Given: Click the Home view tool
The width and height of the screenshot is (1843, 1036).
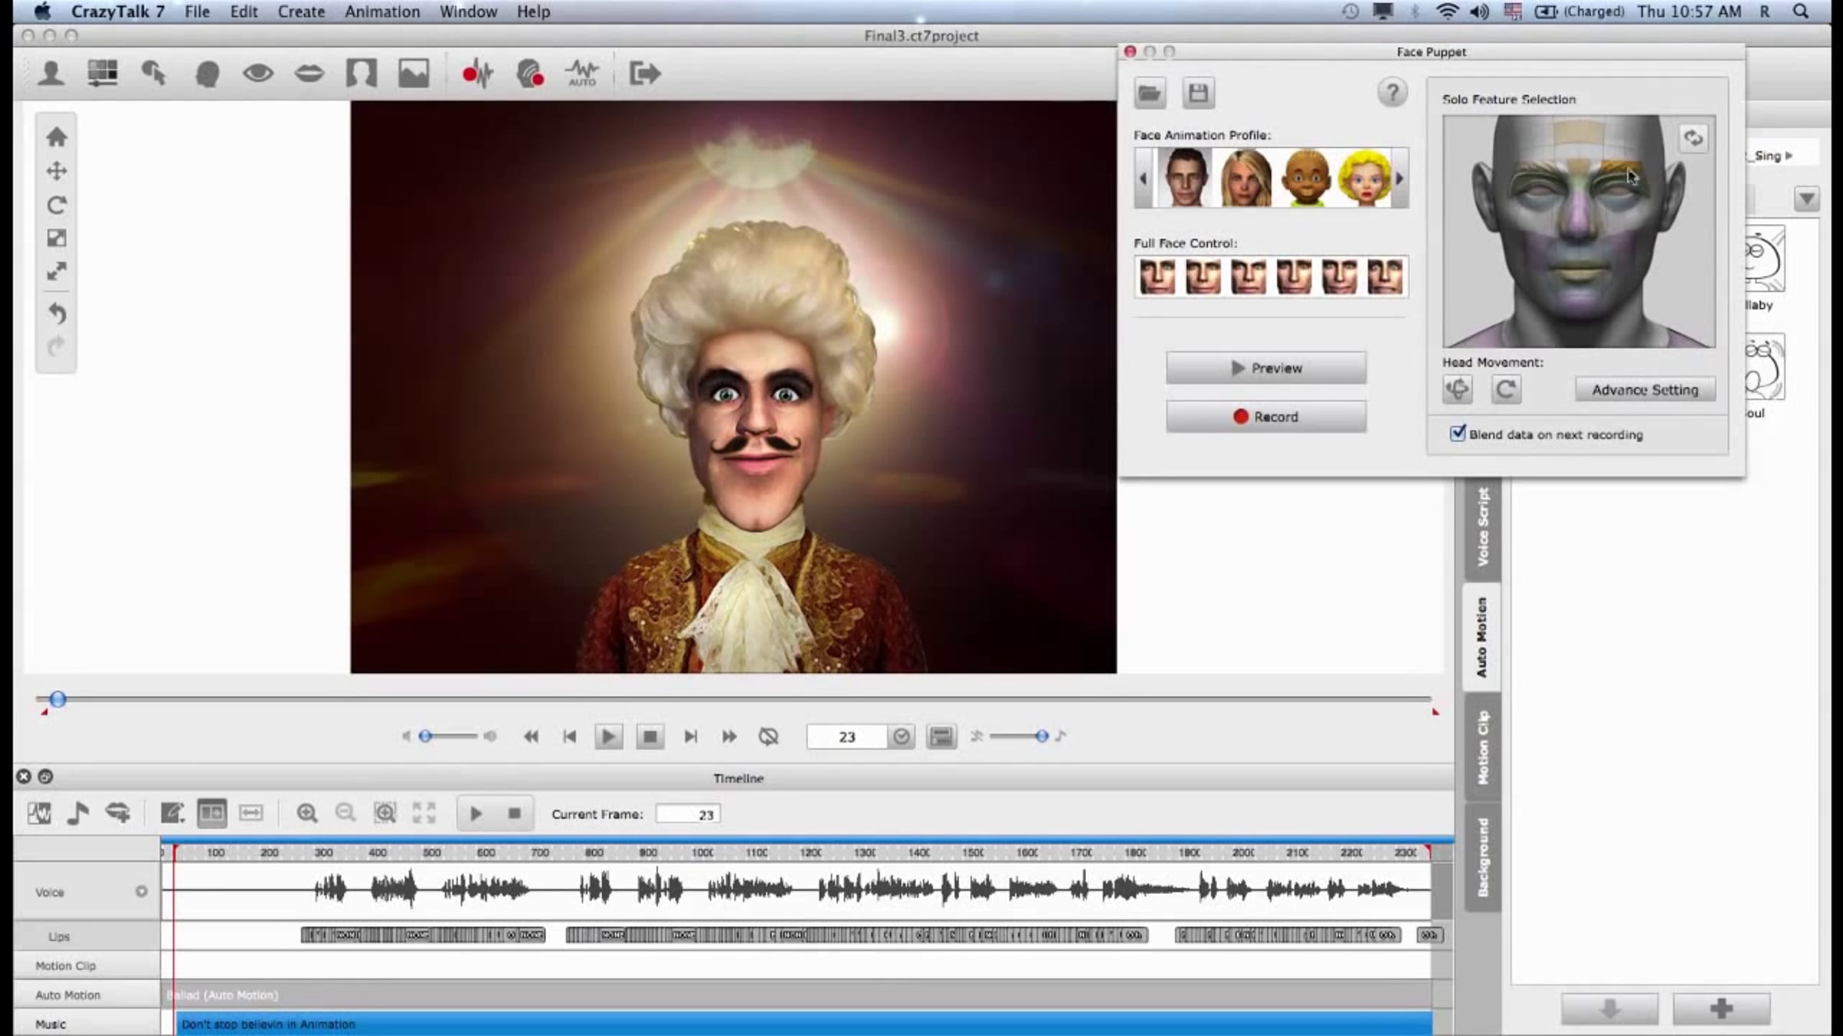Looking at the screenshot, I should point(56,137).
